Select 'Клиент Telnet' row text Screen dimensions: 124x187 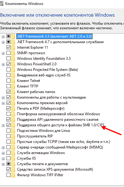29,81
